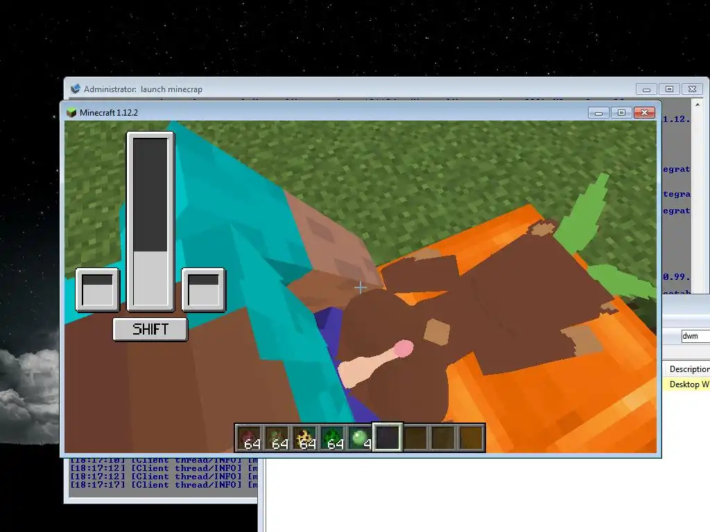Maximize the launch minecrap console window
710x532 pixels.
pyautogui.click(x=669, y=89)
